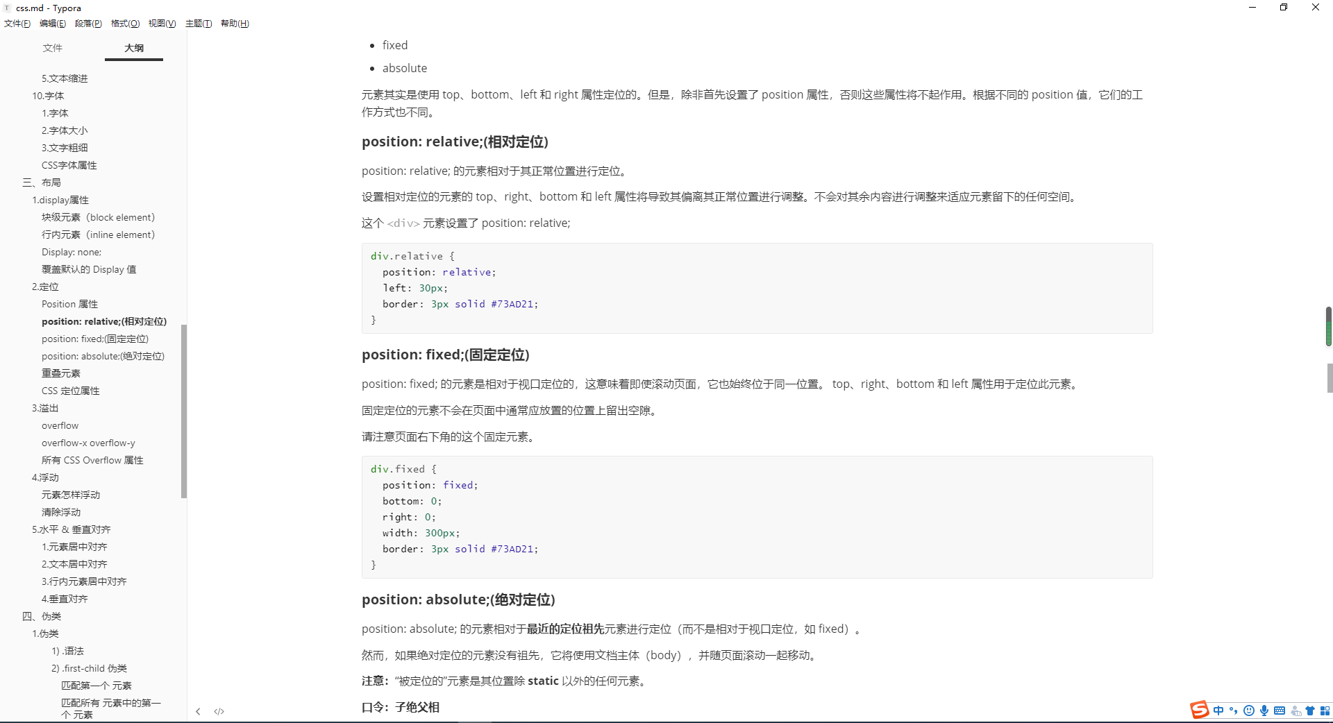Open outline item 四、伪类
This screenshot has width=1333, height=723.
(x=42, y=616)
